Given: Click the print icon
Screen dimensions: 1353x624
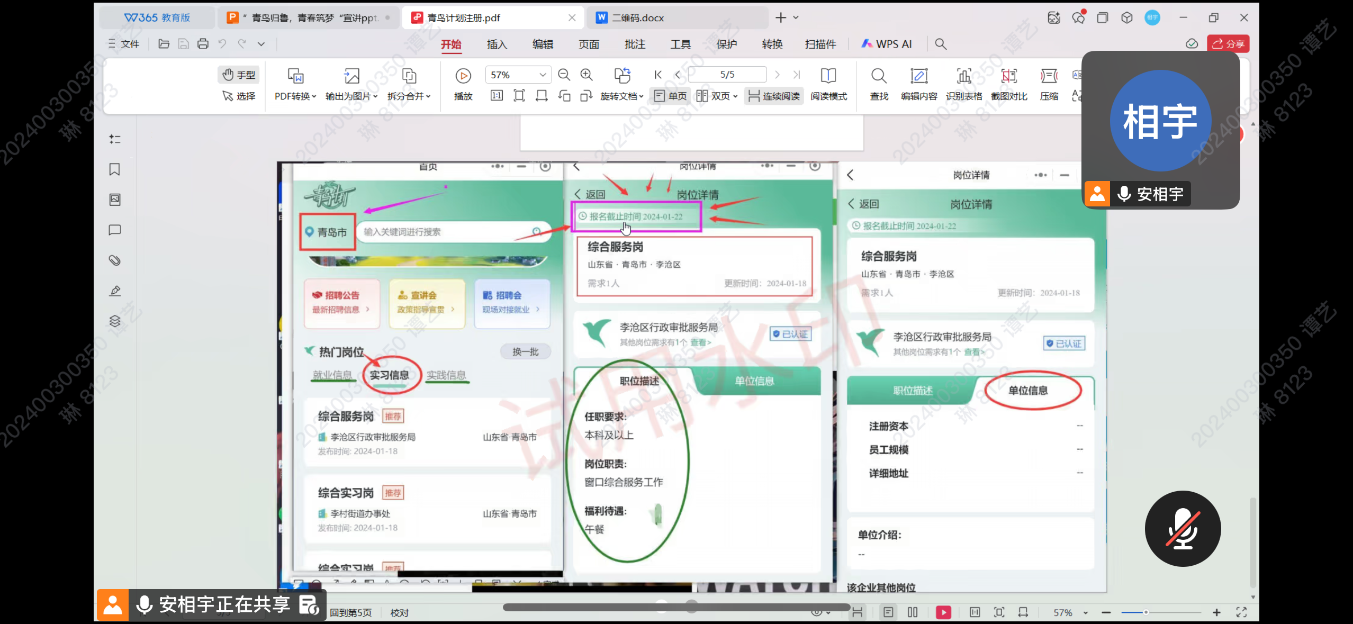Looking at the screenshot, I should (x=203, y=44).
